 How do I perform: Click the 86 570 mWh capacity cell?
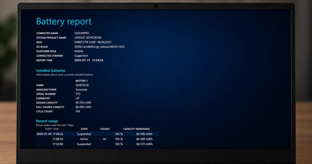click(144, 144)
